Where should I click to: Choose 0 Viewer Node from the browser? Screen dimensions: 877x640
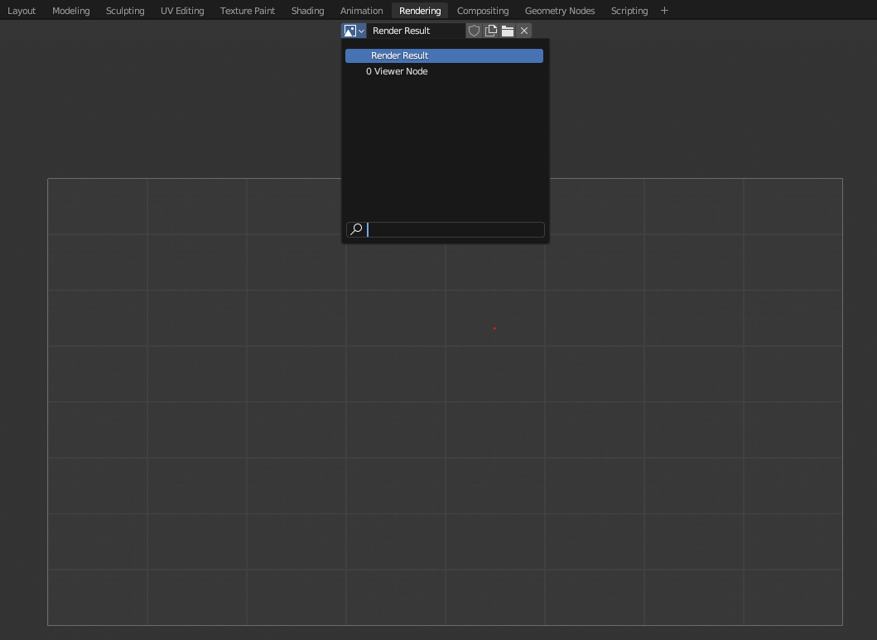coord(397,71)
